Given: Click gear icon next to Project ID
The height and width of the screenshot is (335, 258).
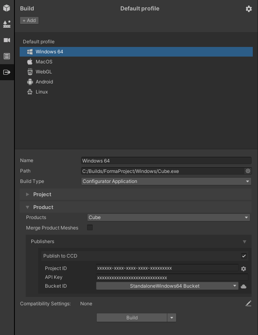Looking at the screenshot, I should click(x=244, y=268).
